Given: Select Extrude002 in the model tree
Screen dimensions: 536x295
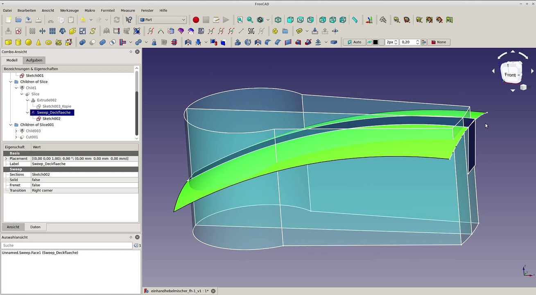Looking at the screenshot, I should click(x=46, y=100).
